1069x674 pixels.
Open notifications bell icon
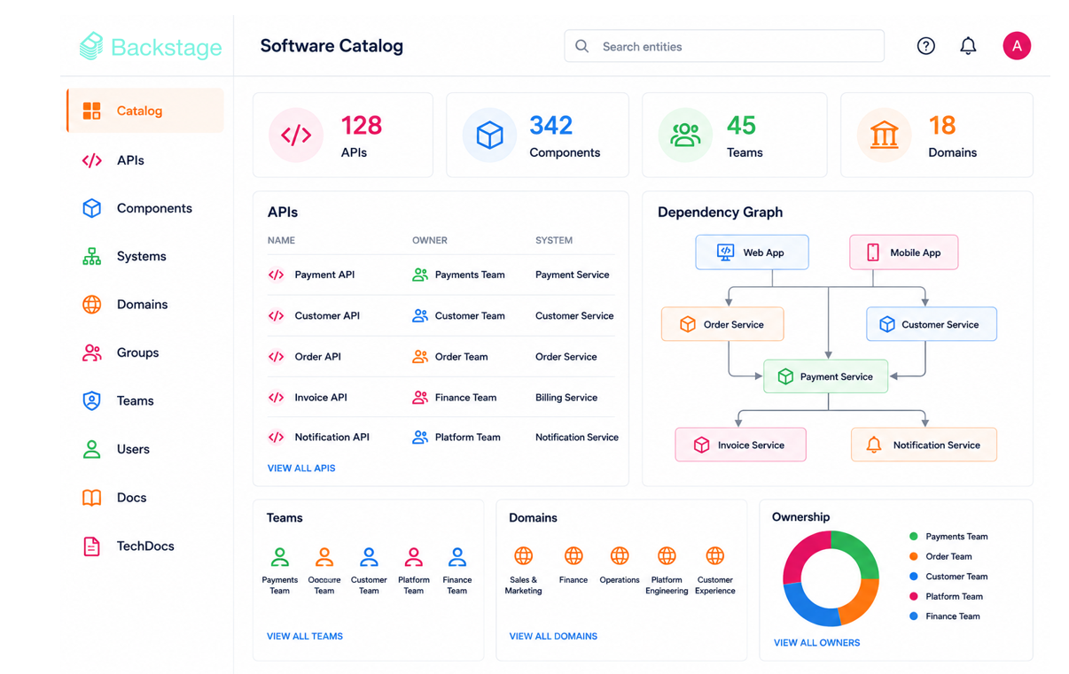coord(968,46)
